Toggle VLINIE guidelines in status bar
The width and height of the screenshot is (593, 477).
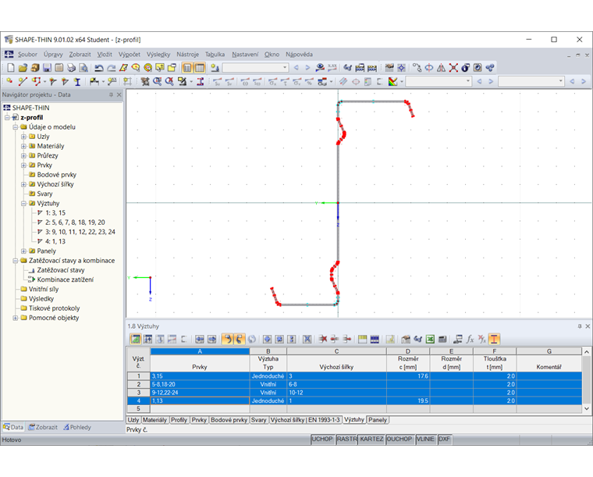click(425, 440)
